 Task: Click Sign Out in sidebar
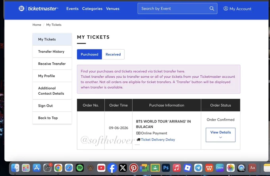click(52, 105)
